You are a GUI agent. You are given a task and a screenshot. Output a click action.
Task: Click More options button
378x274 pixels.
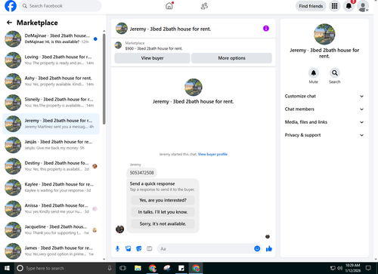231,58
